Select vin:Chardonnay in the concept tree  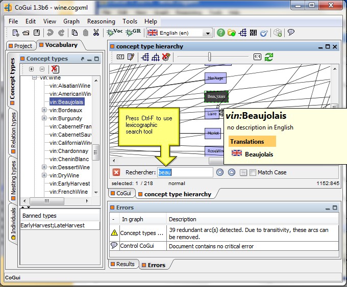(69, 151)
